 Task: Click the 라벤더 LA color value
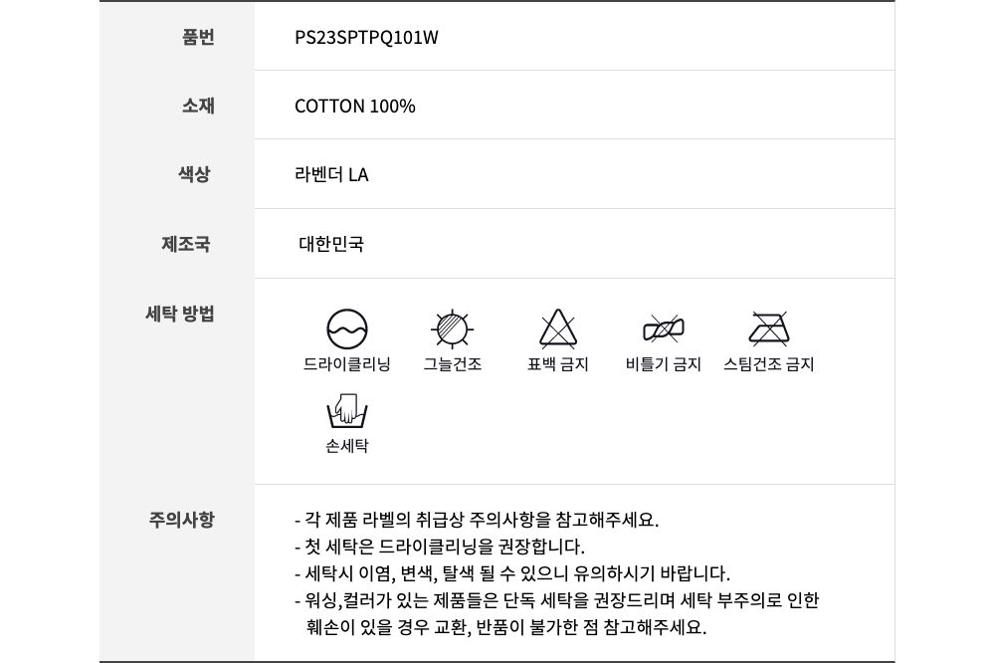click(331, 174)
